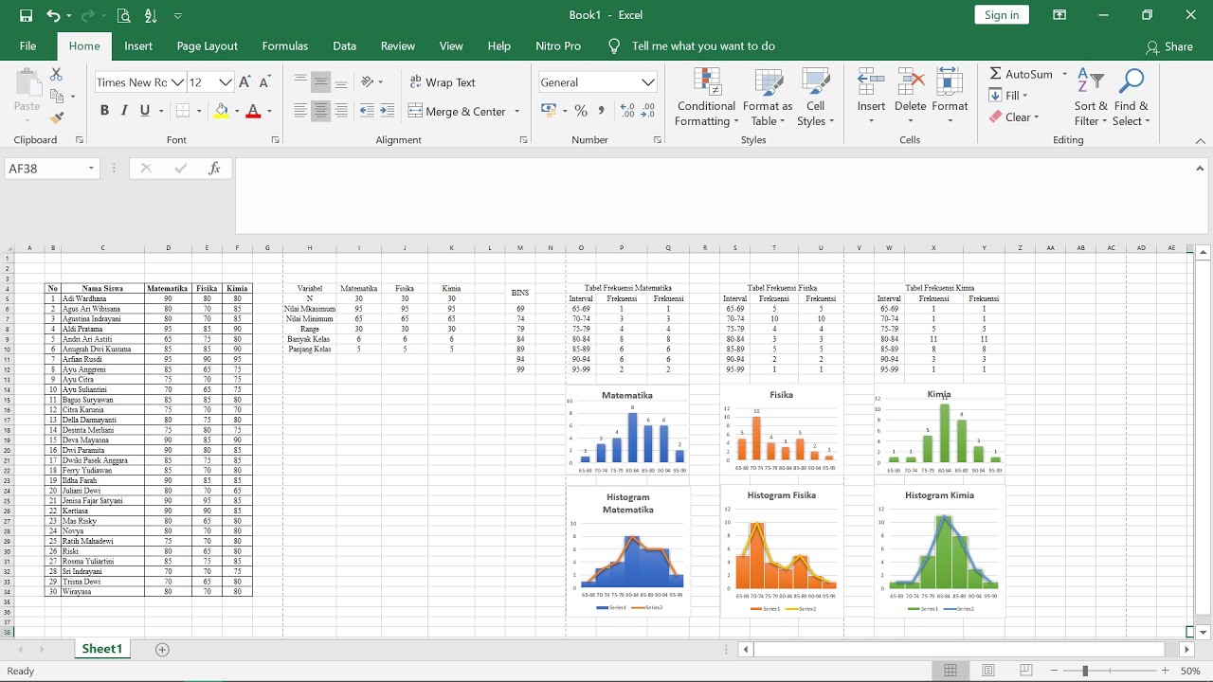Toggle Middle Align for the cell

[321, 82]
